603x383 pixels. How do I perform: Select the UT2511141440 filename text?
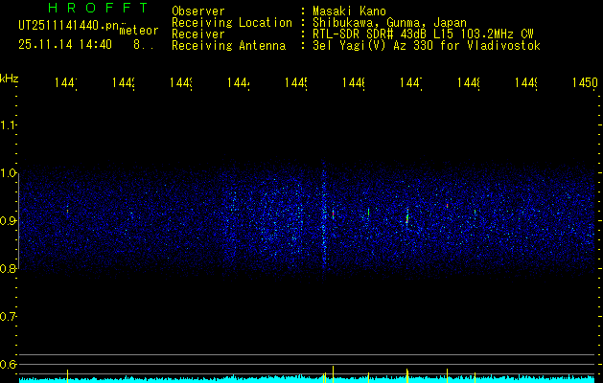(68, 26)
